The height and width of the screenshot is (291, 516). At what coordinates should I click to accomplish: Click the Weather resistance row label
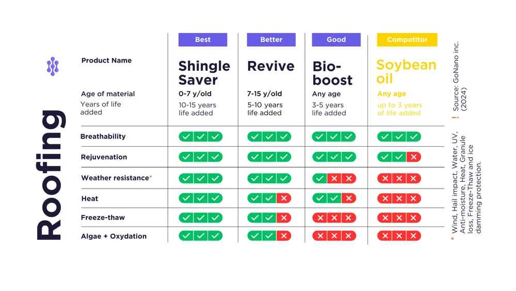pos(115,178)
